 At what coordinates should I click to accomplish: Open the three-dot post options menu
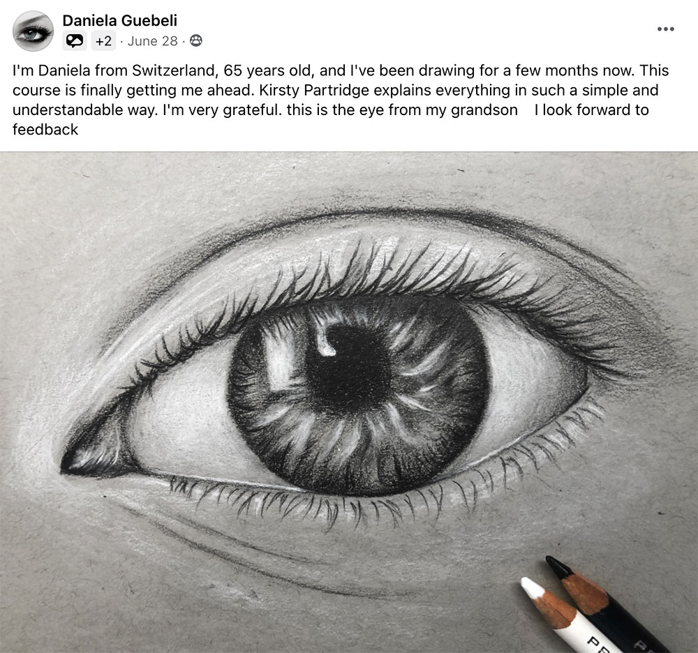665,29
